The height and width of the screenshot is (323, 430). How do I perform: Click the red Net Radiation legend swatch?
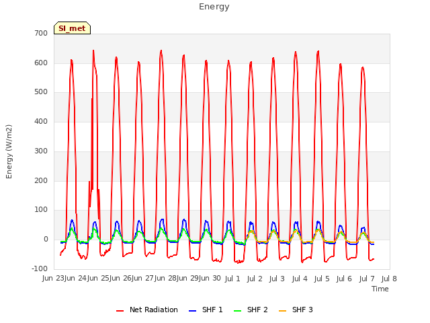pos(120,311)
